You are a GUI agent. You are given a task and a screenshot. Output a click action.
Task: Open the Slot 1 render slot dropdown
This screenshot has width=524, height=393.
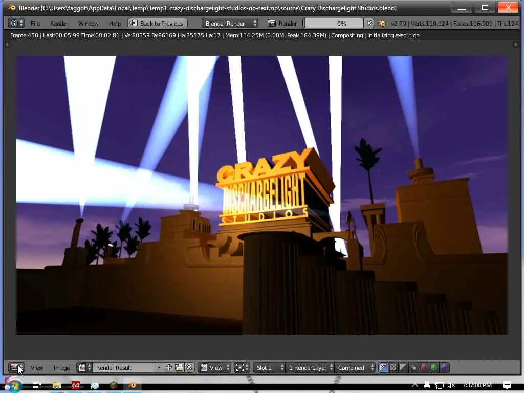(269, 367)
